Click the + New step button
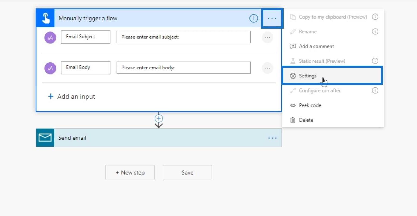The height and width of the screenshot is (216, 417). pos(130,172)
